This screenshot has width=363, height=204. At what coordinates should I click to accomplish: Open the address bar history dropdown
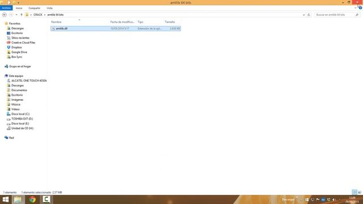304,15
